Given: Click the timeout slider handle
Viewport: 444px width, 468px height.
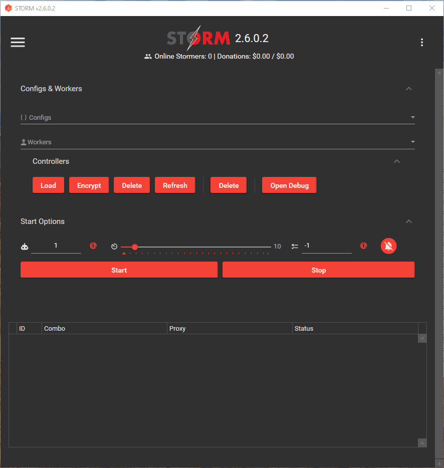Looking at the screenshot, I should pos(135,247).
